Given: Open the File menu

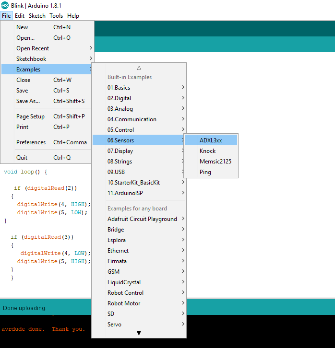Looking at the screenshot, I should pos(6,16).
